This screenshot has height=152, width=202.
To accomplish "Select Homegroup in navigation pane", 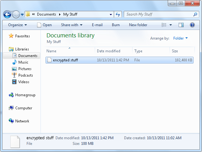I will click(x=25, y=95).
